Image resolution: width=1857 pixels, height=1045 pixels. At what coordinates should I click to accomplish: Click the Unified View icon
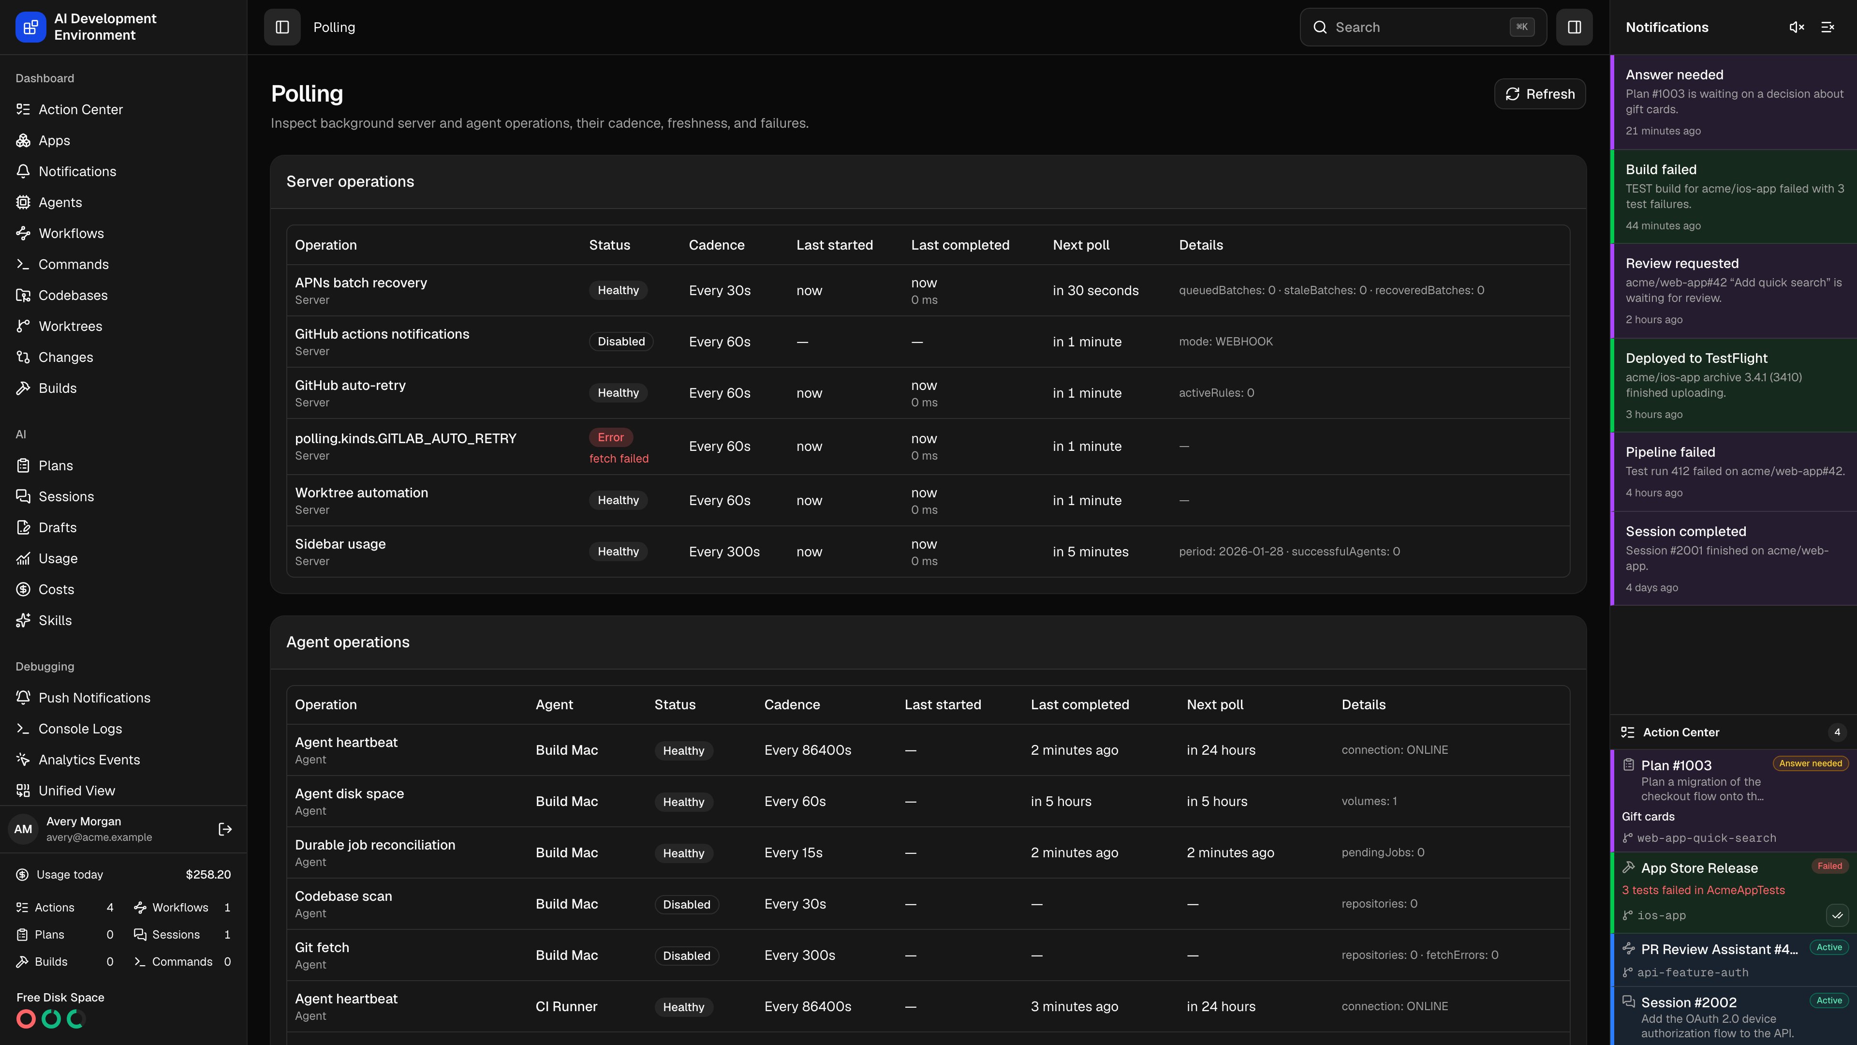click(23, 791)
